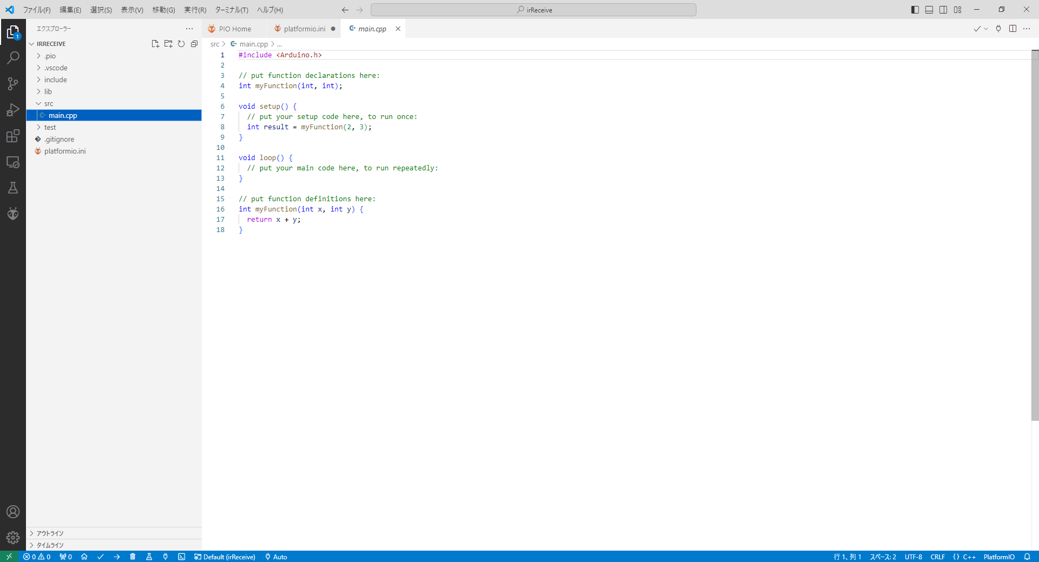The image size is (1039, 562).
Task: Toggle the primary side bar visibility
Action: click(915, 10)
